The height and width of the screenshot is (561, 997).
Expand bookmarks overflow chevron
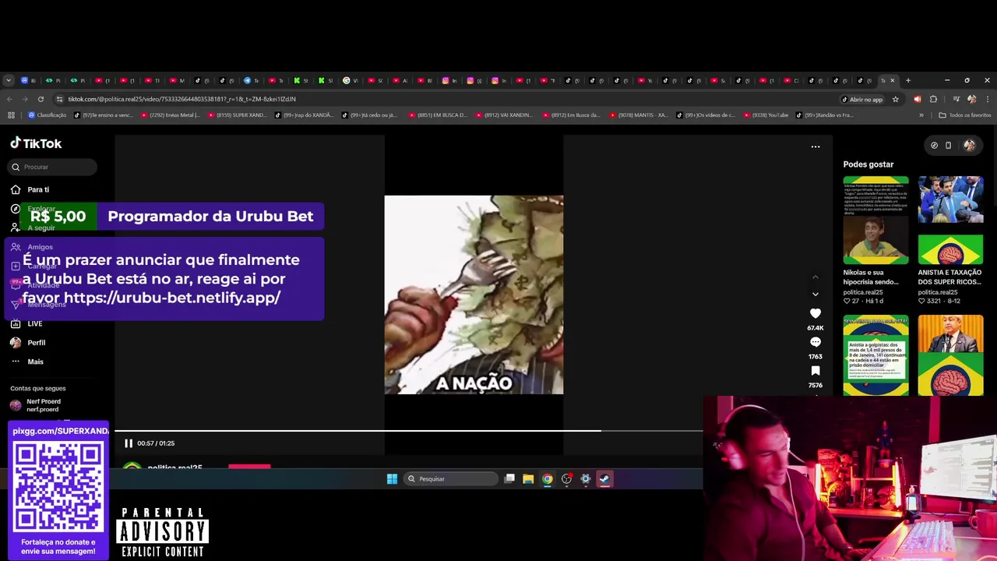[921, 115]
